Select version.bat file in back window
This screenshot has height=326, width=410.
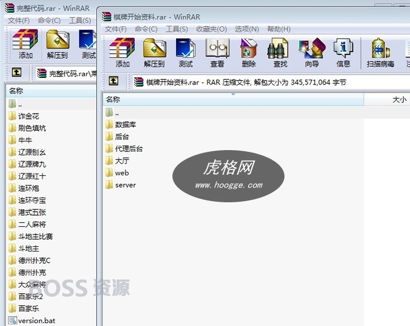click(x=32, y=321)
